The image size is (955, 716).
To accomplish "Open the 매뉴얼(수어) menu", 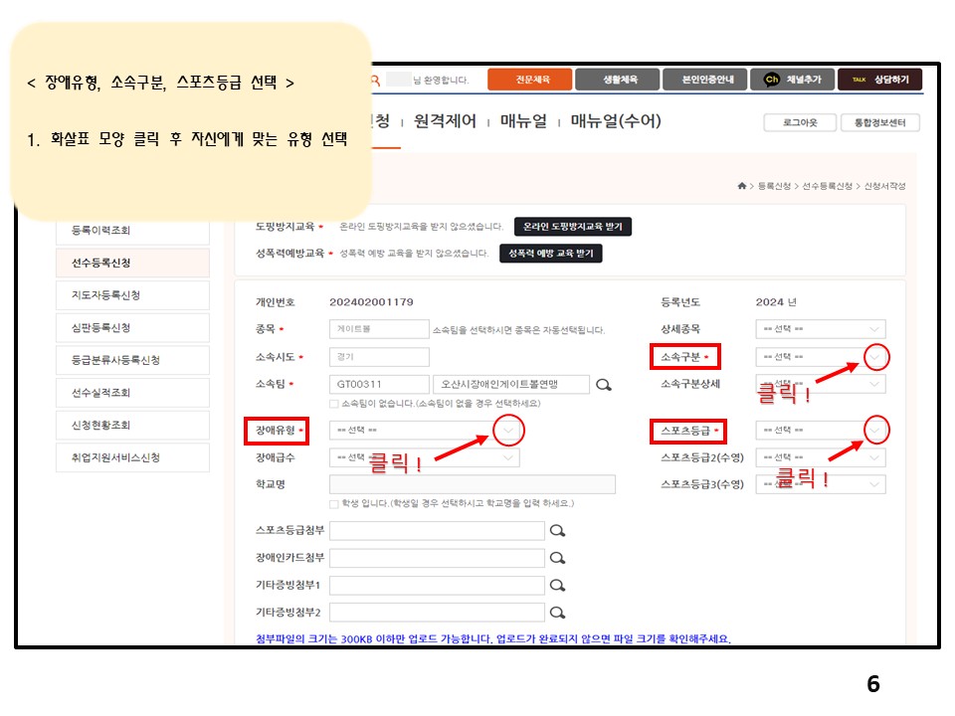I will pyautogui.click(x=616, y=121).
